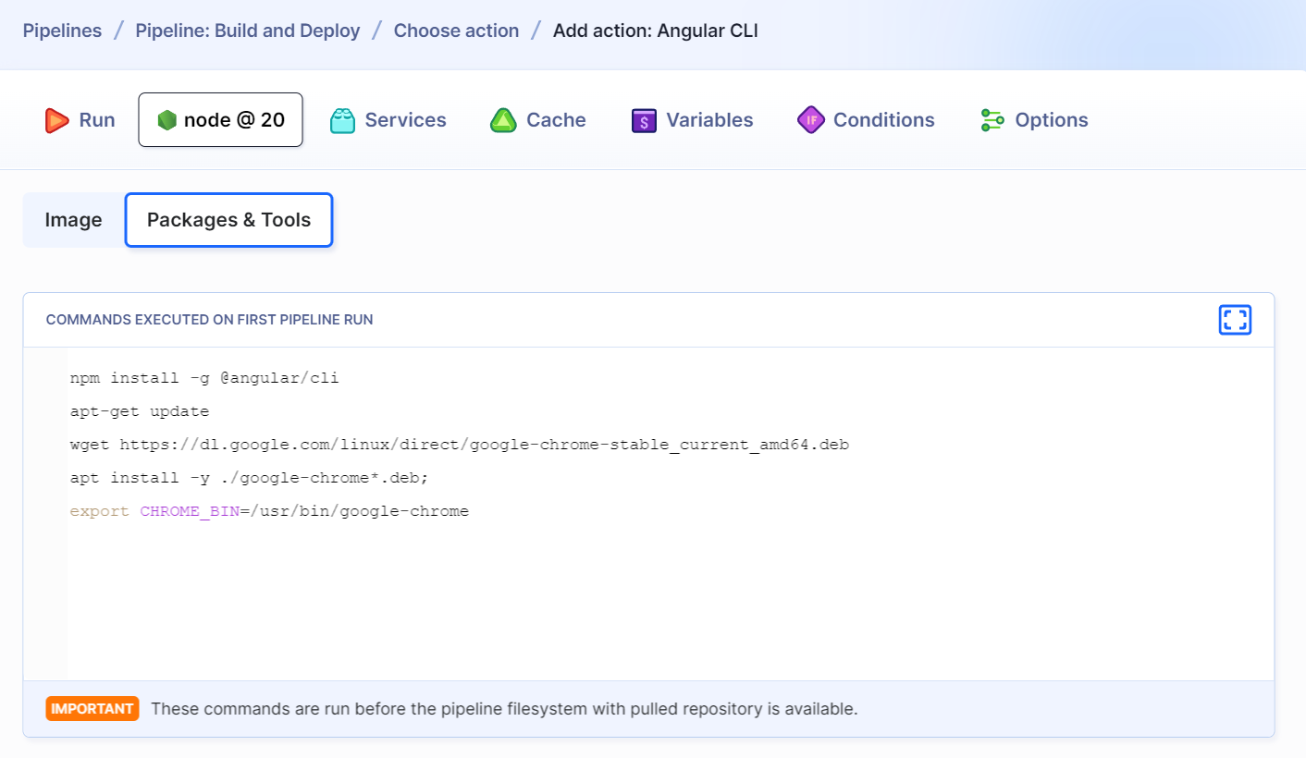This screenshot has width=1306, height=758.
Task: Click the wget google-chrome download line
Action: pyautogui.click(x=460, y=445)
